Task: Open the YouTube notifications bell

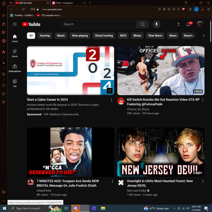Action: (x=188, y=24)
